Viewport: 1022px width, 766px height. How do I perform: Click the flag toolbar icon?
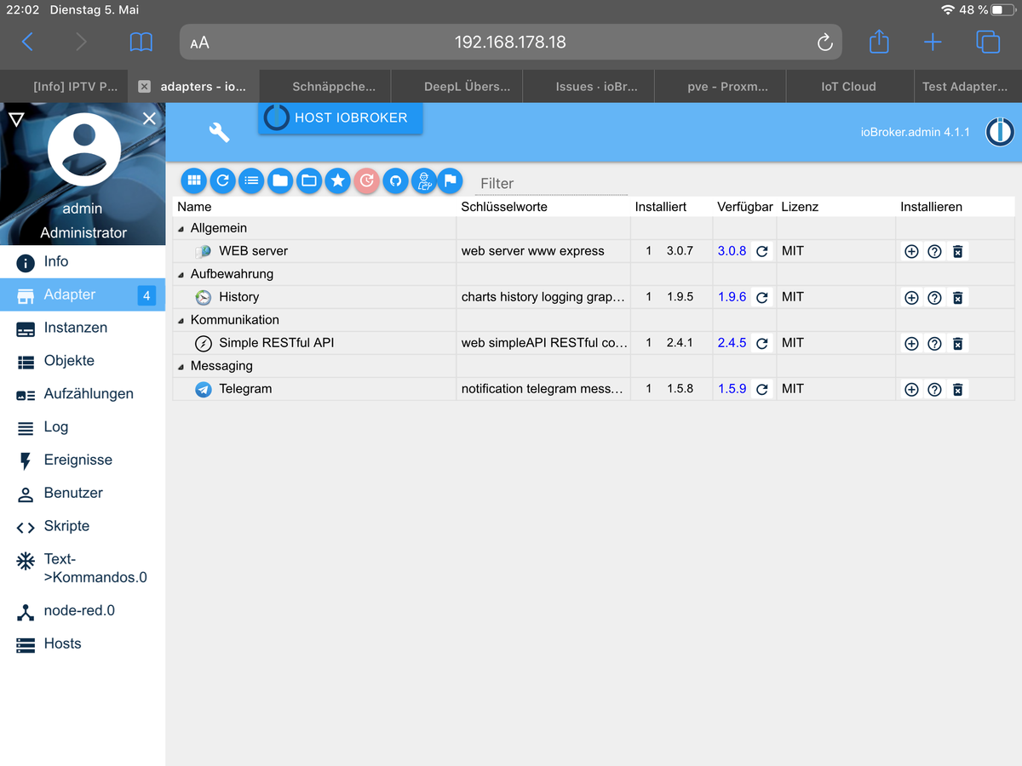point(451,180)
